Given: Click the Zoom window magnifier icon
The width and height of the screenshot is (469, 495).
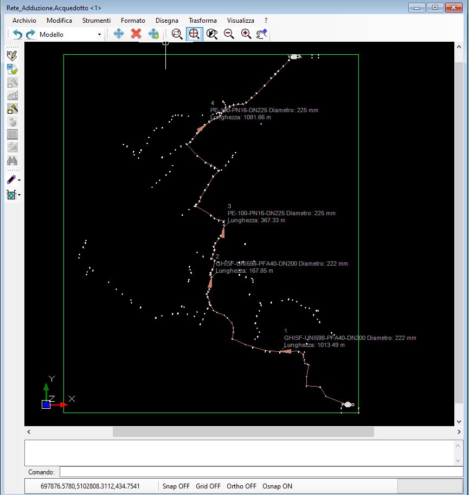Looking at the screenshot, I should tap(177, 34).
